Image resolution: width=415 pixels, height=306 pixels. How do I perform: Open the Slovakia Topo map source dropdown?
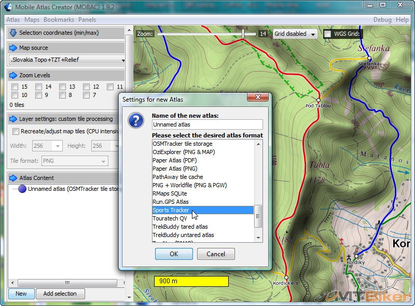67,60
